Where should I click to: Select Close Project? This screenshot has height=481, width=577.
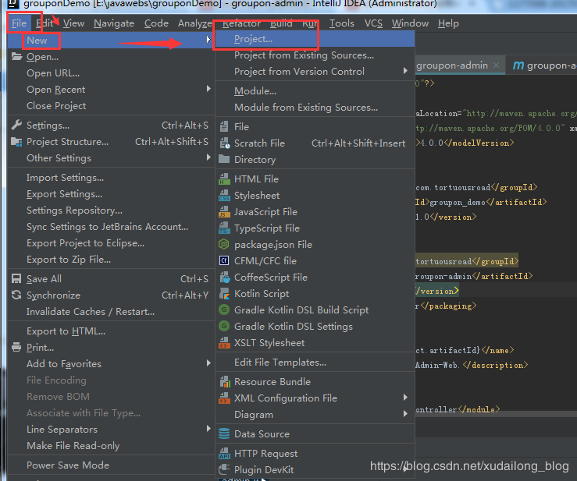click(111, 106)
